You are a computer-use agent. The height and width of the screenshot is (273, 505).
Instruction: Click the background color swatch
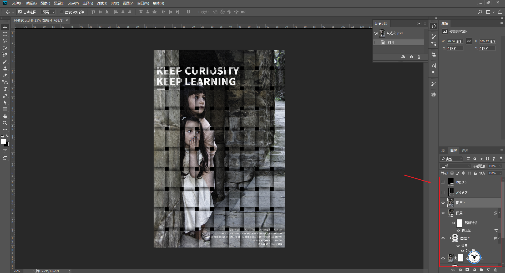pos(7,145)
